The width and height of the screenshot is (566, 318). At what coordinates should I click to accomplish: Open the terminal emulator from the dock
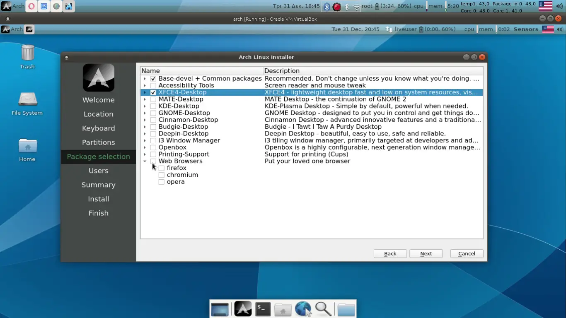(263, 308)
